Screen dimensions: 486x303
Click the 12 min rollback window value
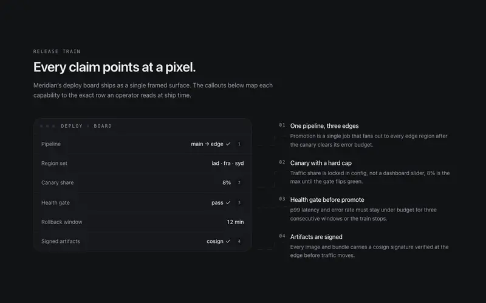pos(235,222)
